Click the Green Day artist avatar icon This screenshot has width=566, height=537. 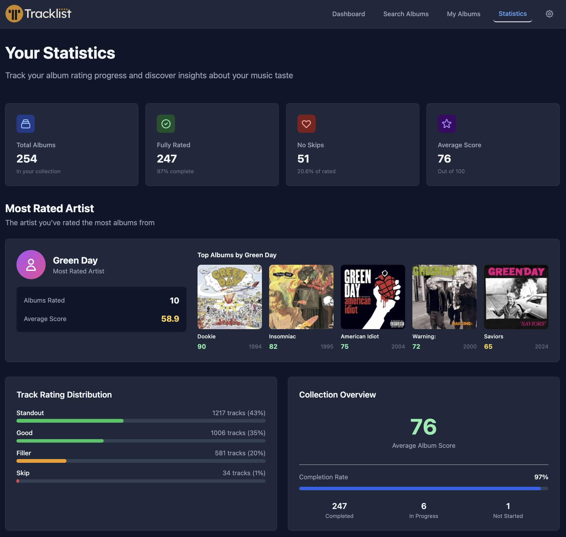[x=31, y=264]
